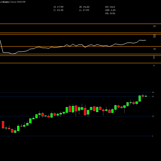Select the open value 'O: 17.99'
Image resolution: width=161 pixels, height=161 pixels.
pyautogui.click(x=59, y=7)
